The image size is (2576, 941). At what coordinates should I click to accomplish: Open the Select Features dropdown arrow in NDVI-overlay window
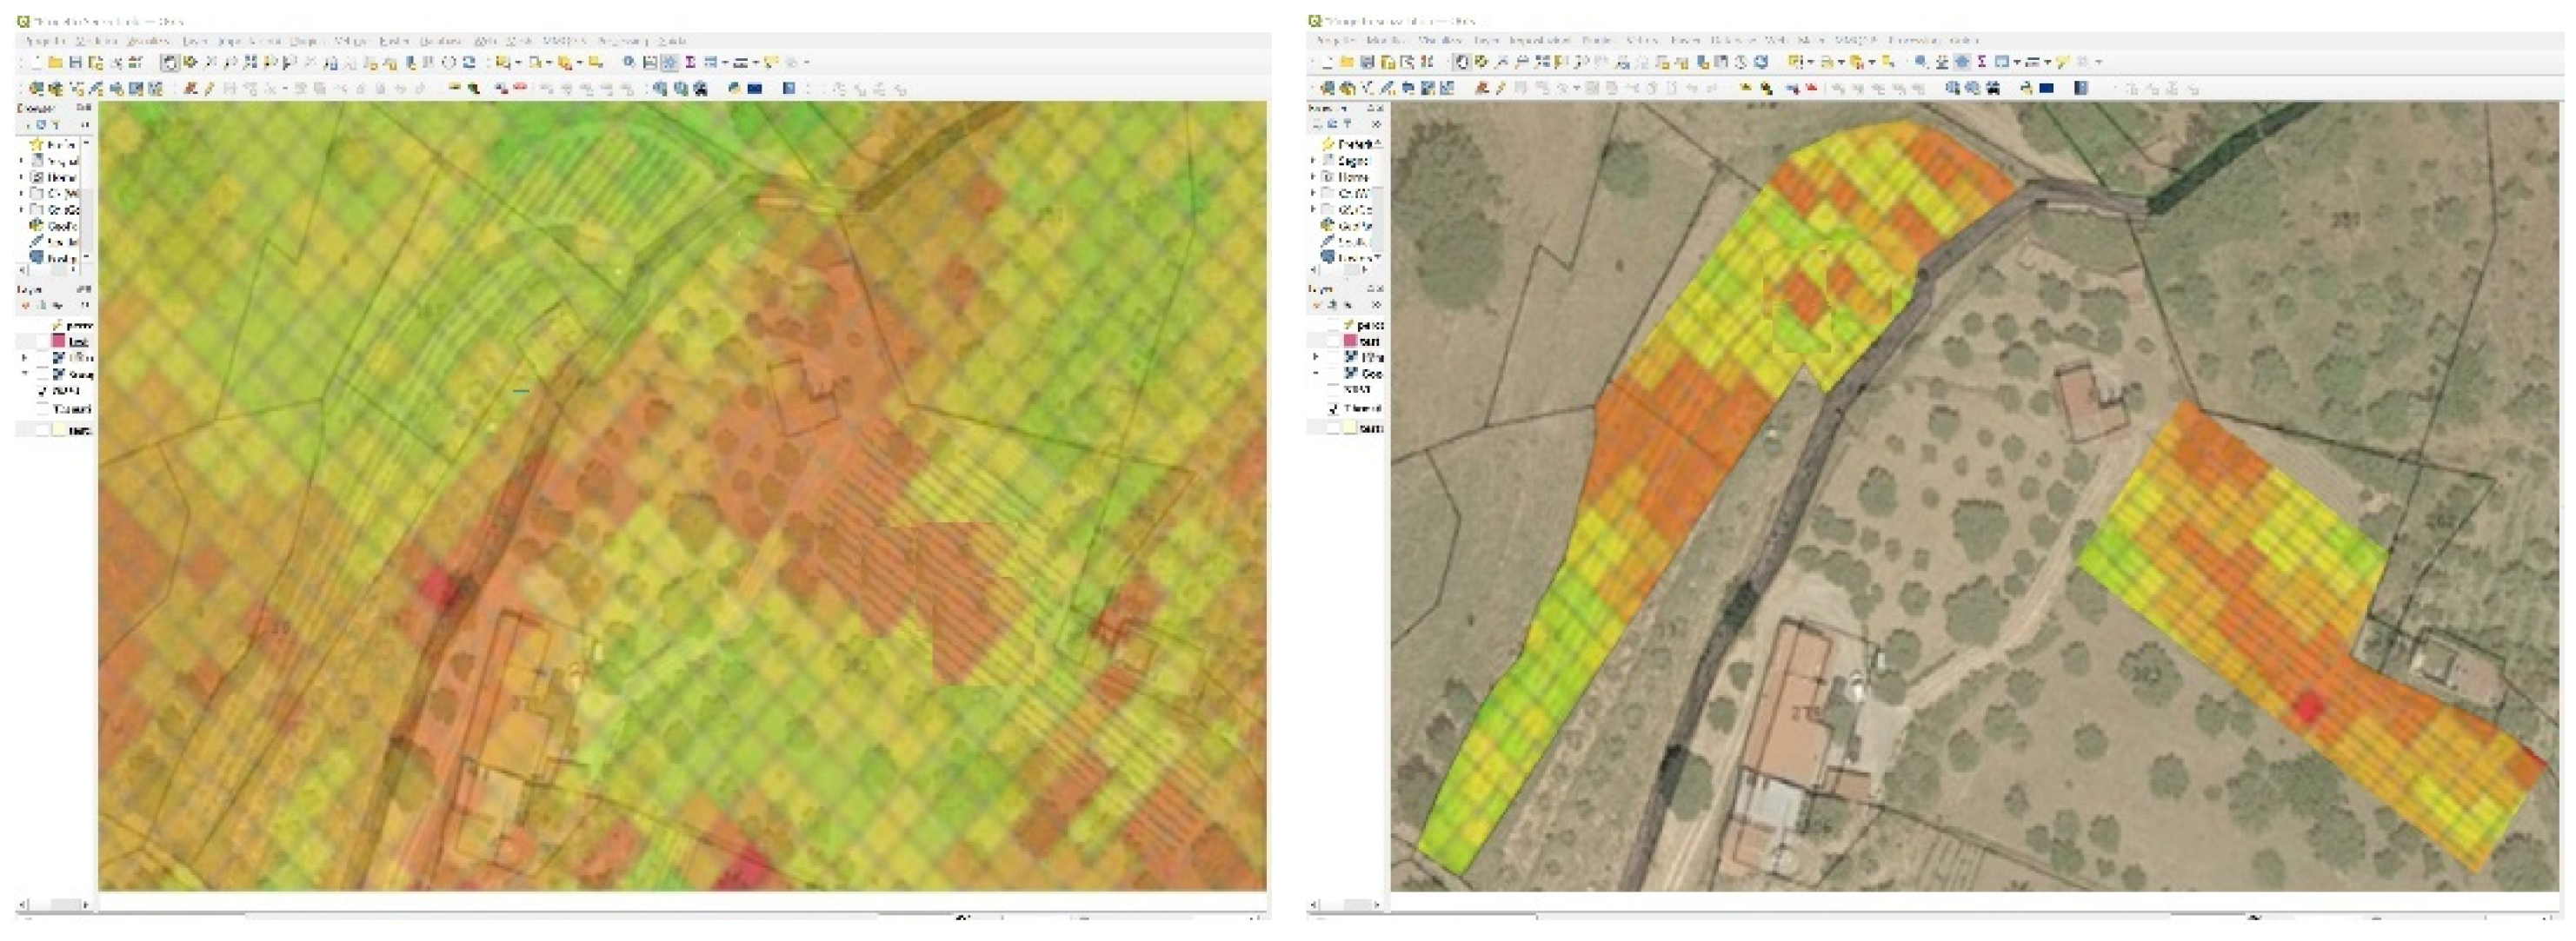518,62
